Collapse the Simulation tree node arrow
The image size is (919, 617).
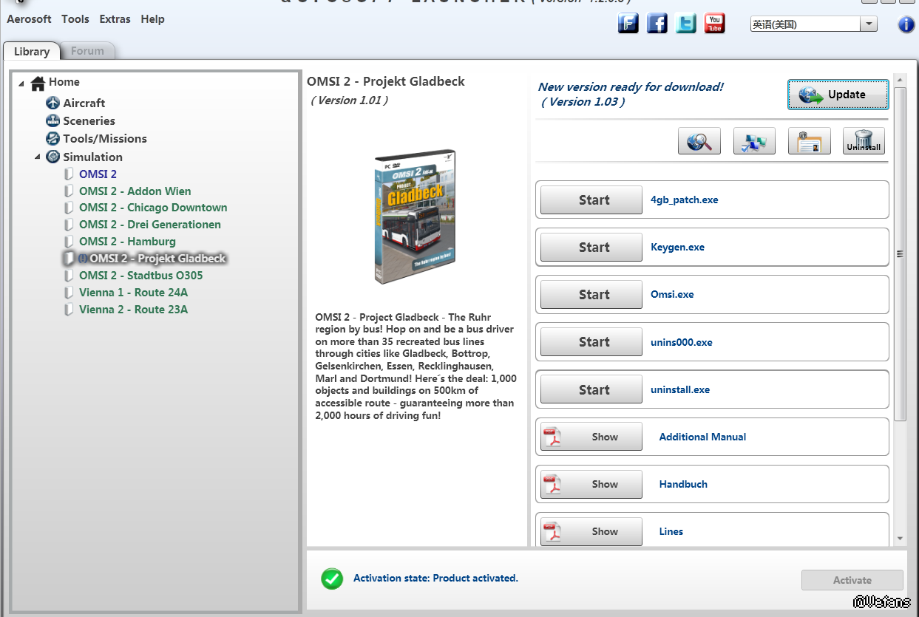tap(37, 157)
